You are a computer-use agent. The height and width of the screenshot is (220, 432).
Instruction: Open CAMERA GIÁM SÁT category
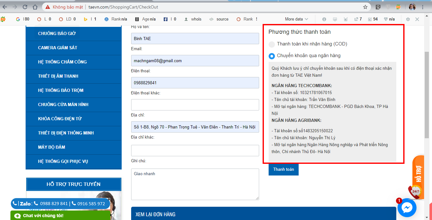click(74, 48)
